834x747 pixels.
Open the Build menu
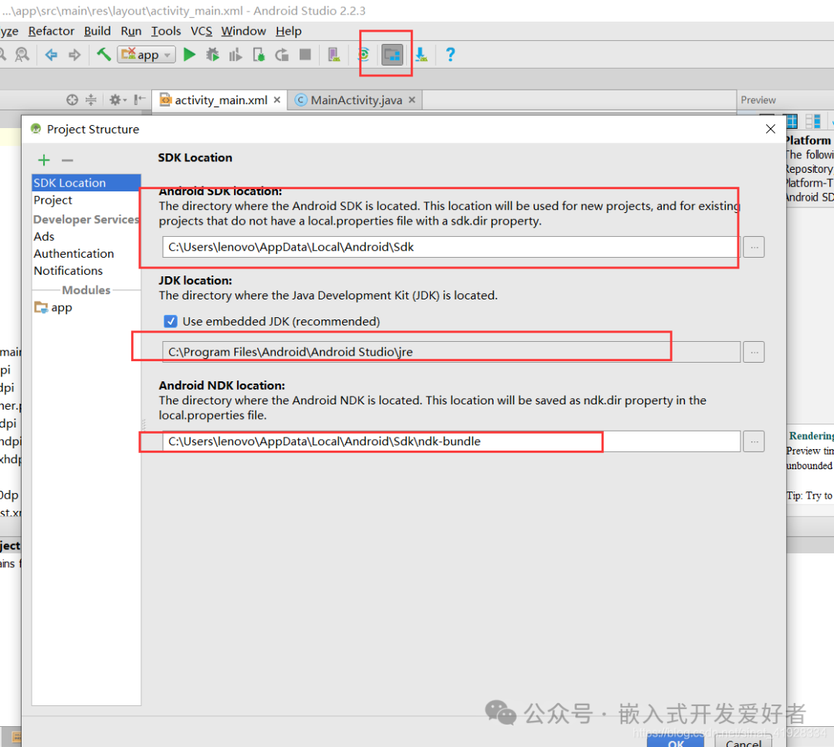pos(97,31)
